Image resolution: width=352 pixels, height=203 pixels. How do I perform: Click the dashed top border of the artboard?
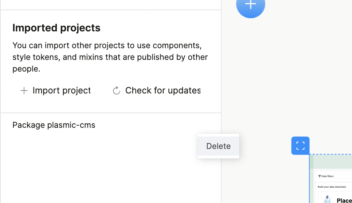tap(331, 155)
